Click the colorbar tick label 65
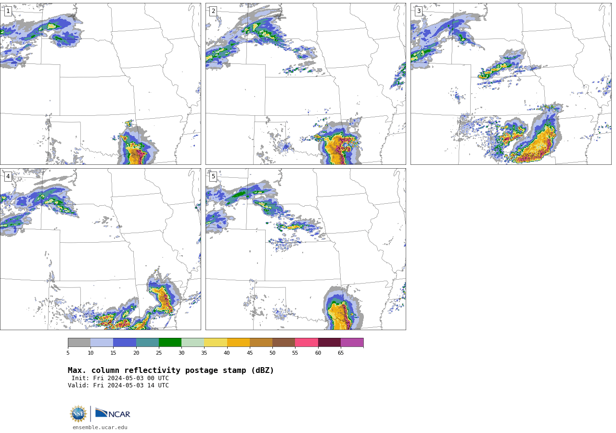 click(x=341, y=353)
